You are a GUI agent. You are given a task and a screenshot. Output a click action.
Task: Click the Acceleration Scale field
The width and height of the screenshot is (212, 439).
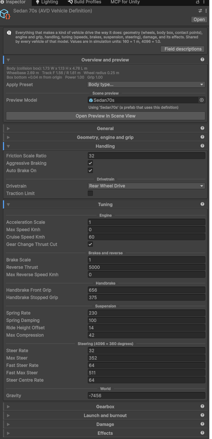coord(146,222)
